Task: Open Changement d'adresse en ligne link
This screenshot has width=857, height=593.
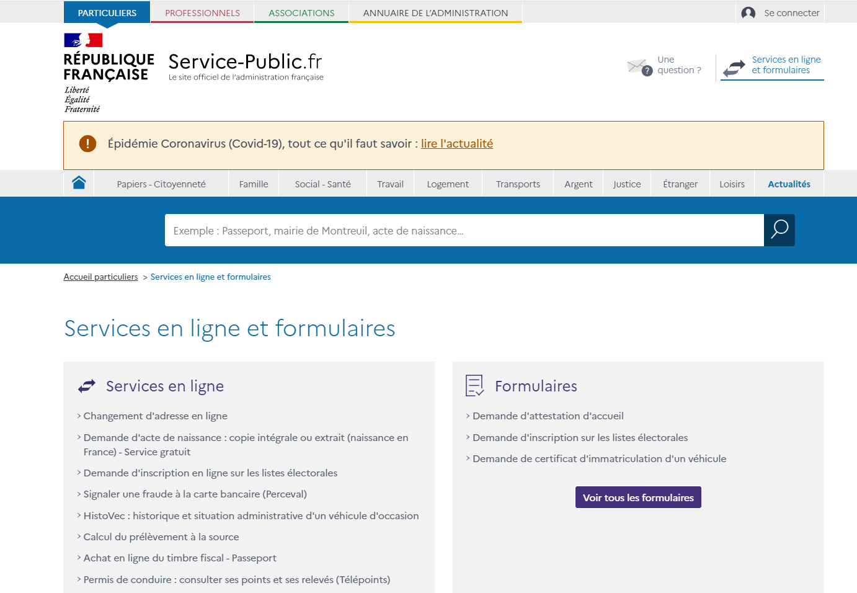Action: click(155, 416)
